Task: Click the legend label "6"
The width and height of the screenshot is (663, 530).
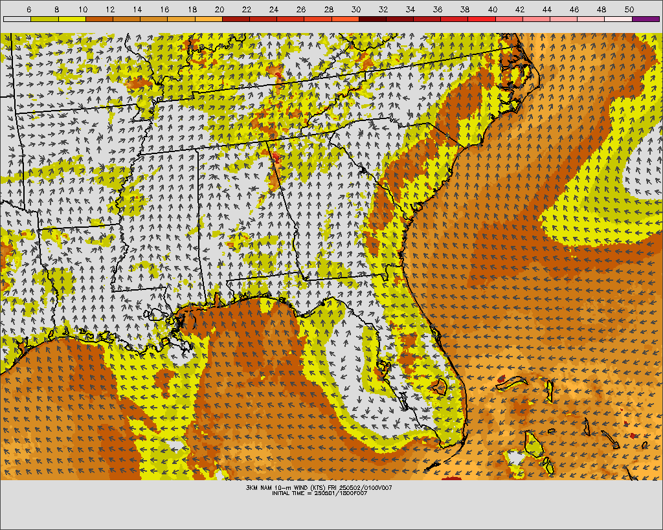Action: pyautogui.click(x=28, y=9)
